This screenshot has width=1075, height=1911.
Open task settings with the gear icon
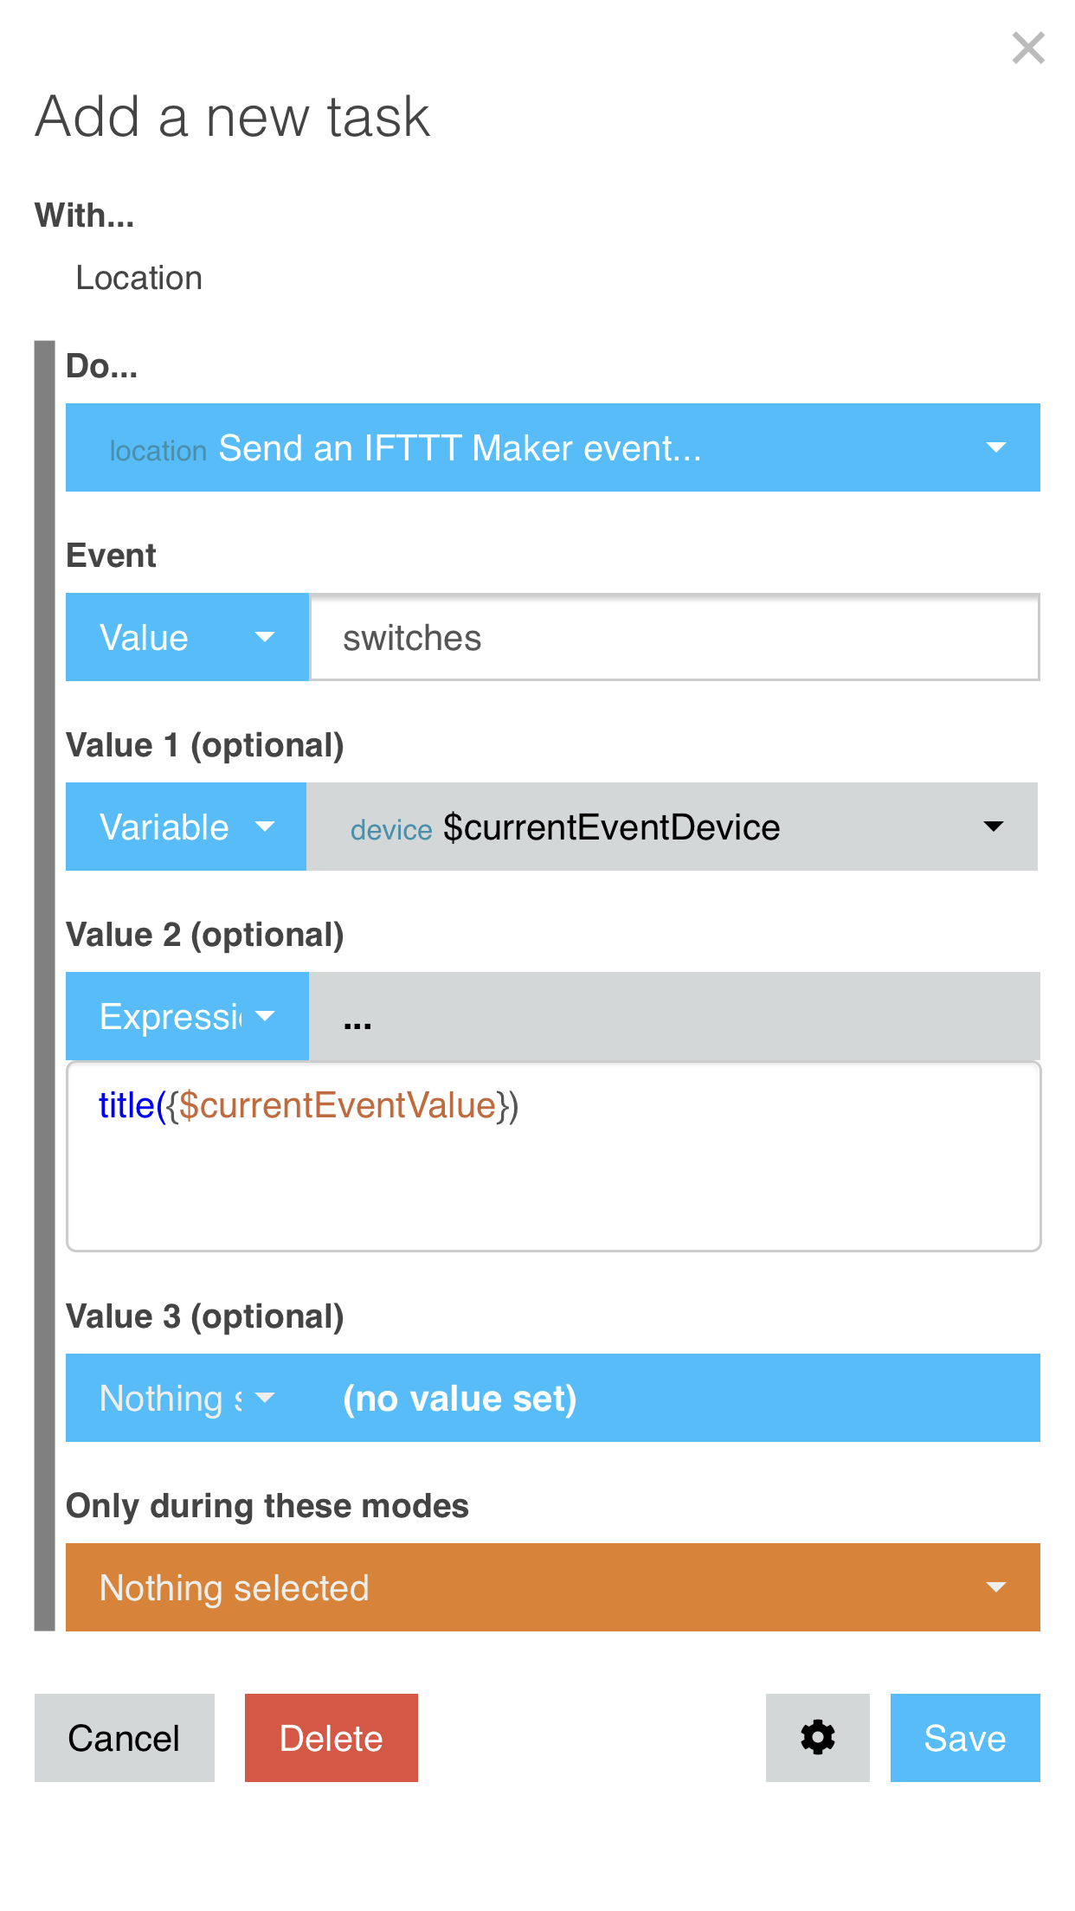[817, 1738]
